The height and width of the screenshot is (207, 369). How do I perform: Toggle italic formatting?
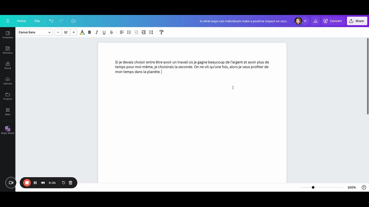(x=97, y=32)
